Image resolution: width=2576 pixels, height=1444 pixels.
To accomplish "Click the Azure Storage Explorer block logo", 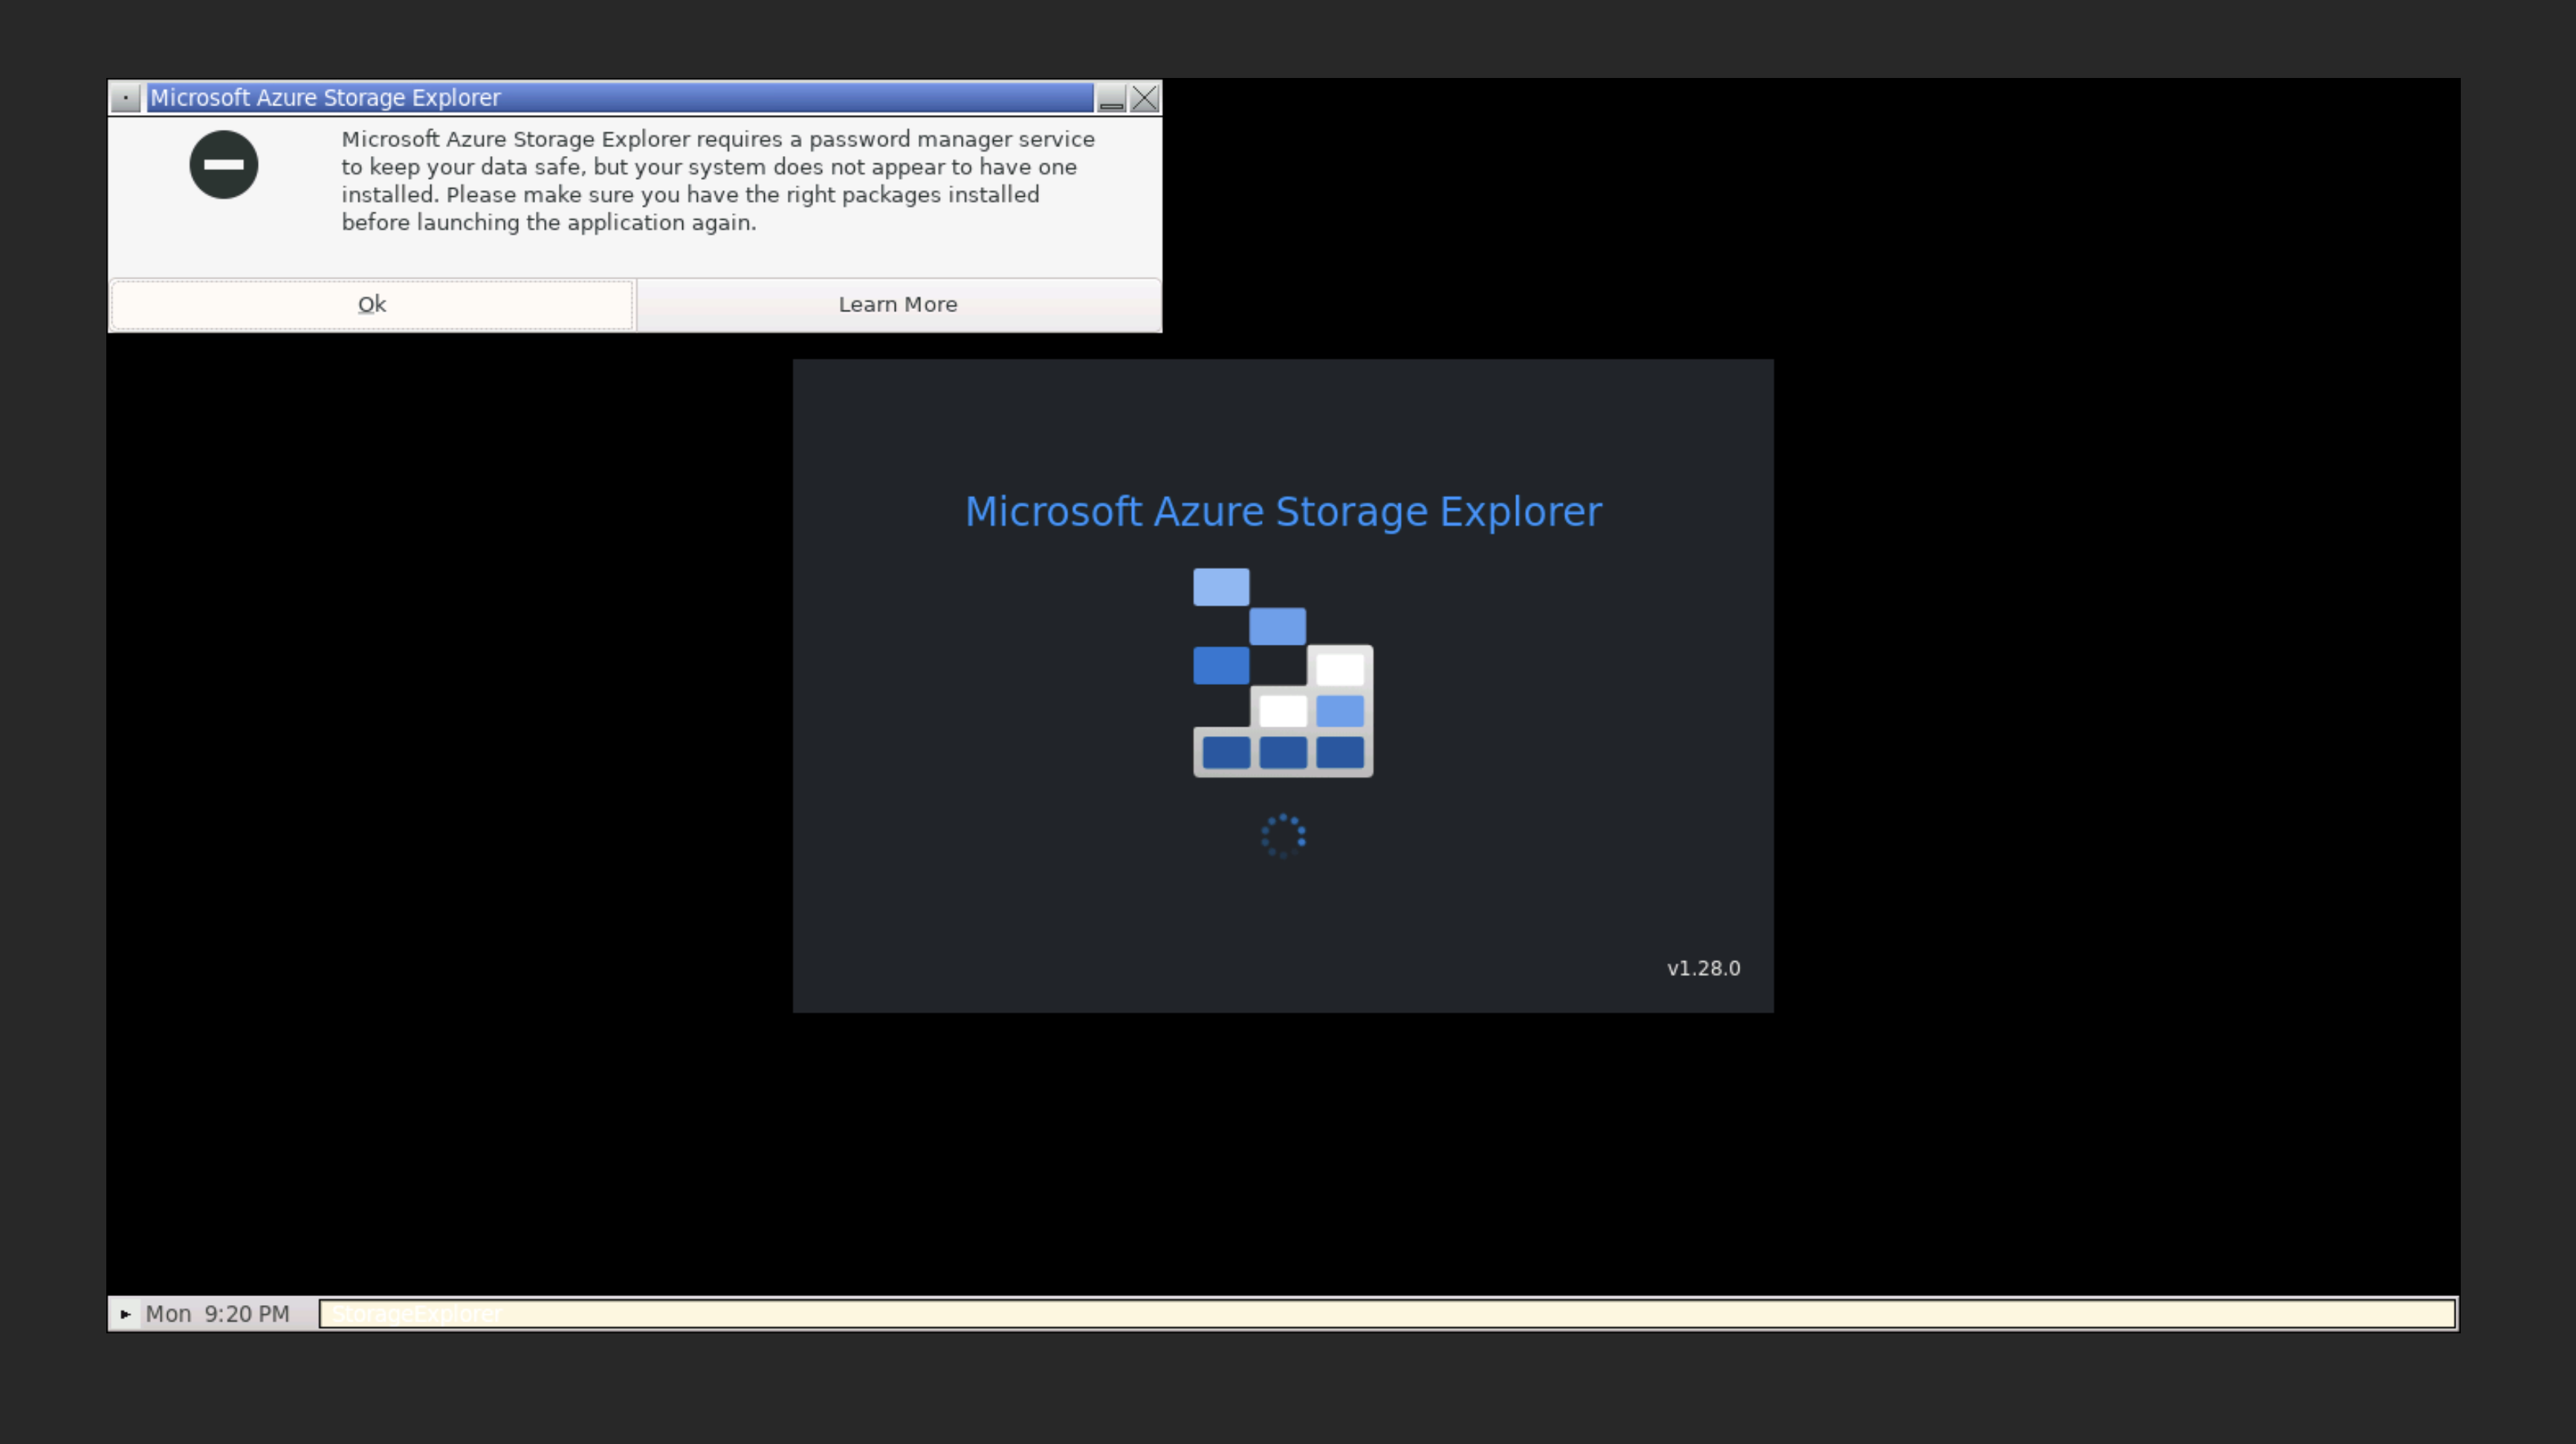I will (1282, 671).
